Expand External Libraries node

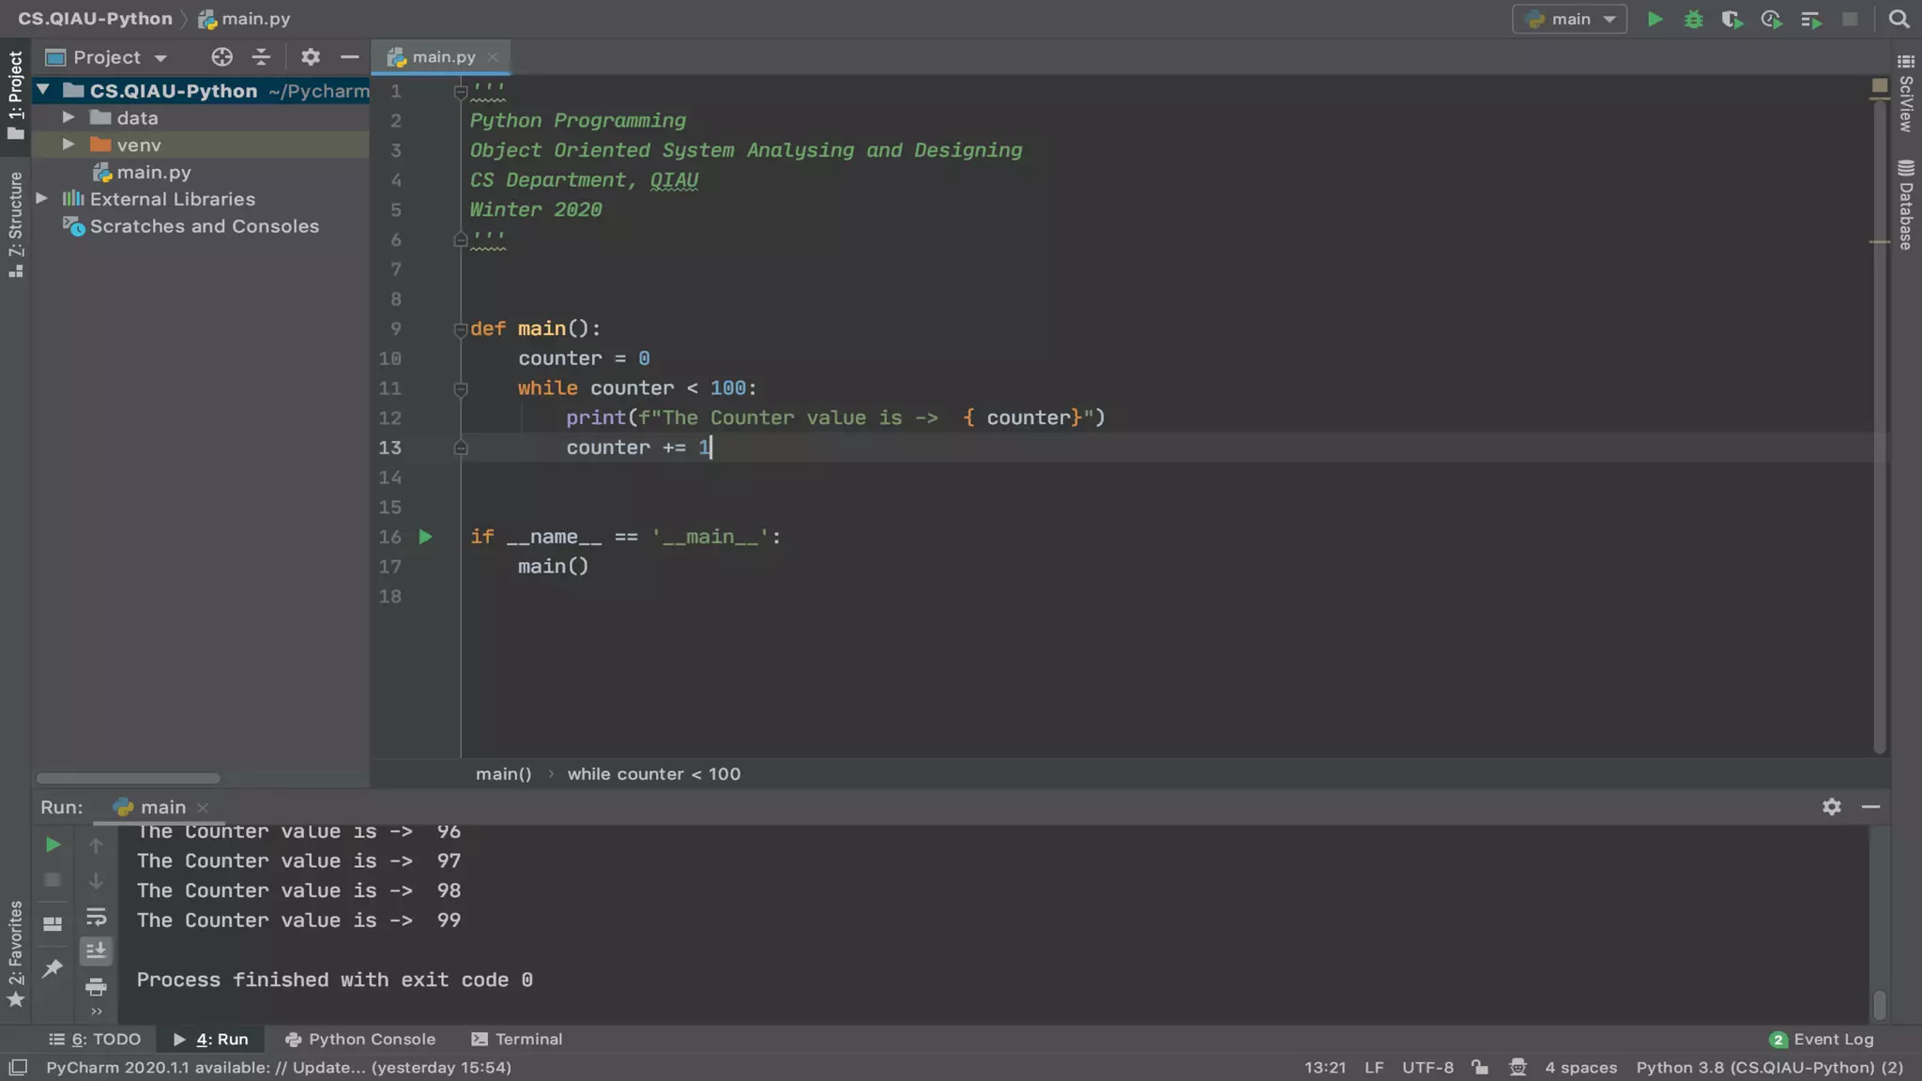click(x=42, y=199)
